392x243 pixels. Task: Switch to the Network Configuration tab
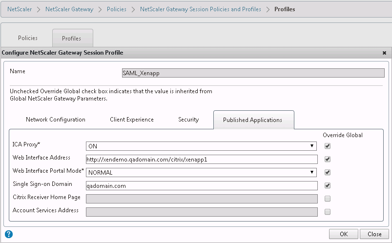pyautogui.click(x=56, y=120)
